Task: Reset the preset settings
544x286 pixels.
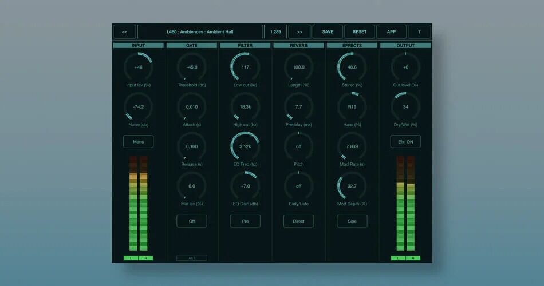Action: 360,32
